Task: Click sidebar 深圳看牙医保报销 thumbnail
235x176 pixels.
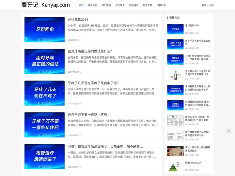Action: (175, 105)
